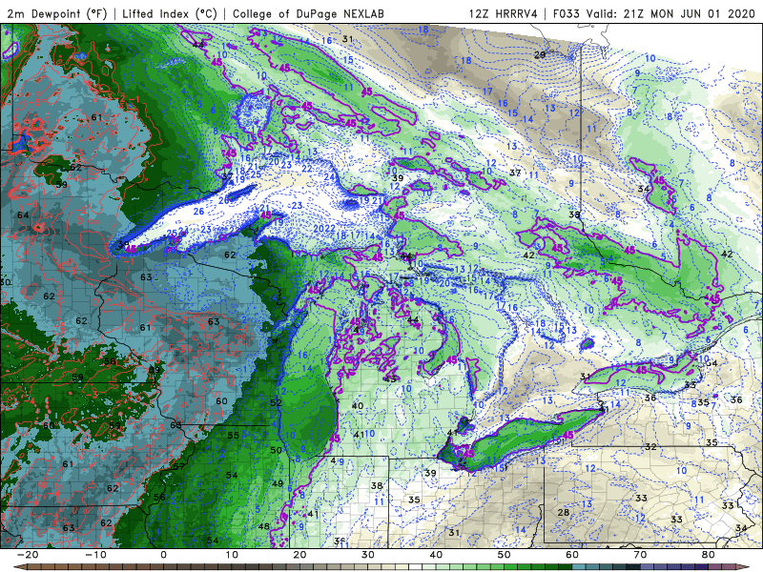Click the '80' label under the color bar
The height and width of the screenshot is (572, 763).
[x=709, y=555]
